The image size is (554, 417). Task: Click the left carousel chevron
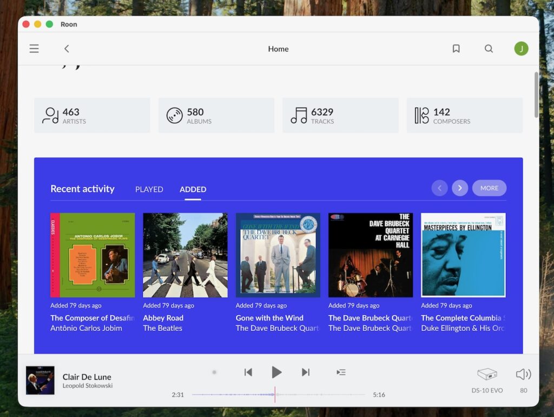440,188
